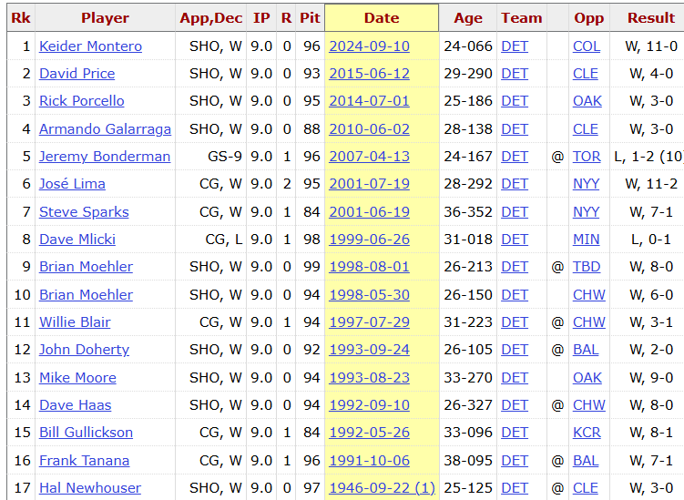Open Dave Haas player page

tap(75, 405)
